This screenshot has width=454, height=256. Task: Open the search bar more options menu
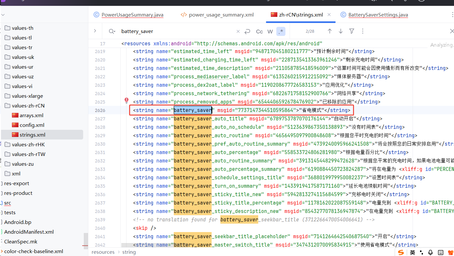pyautogui.click(x=363, y=31)
